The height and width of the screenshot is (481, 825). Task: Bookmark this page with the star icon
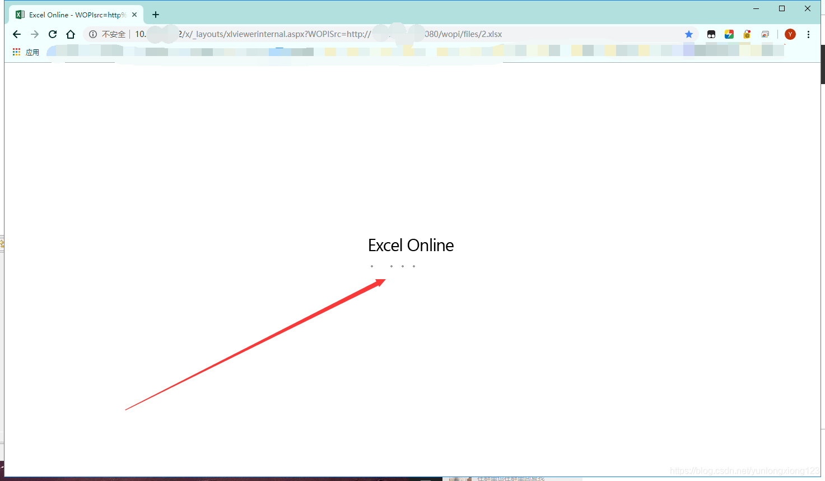689,34
